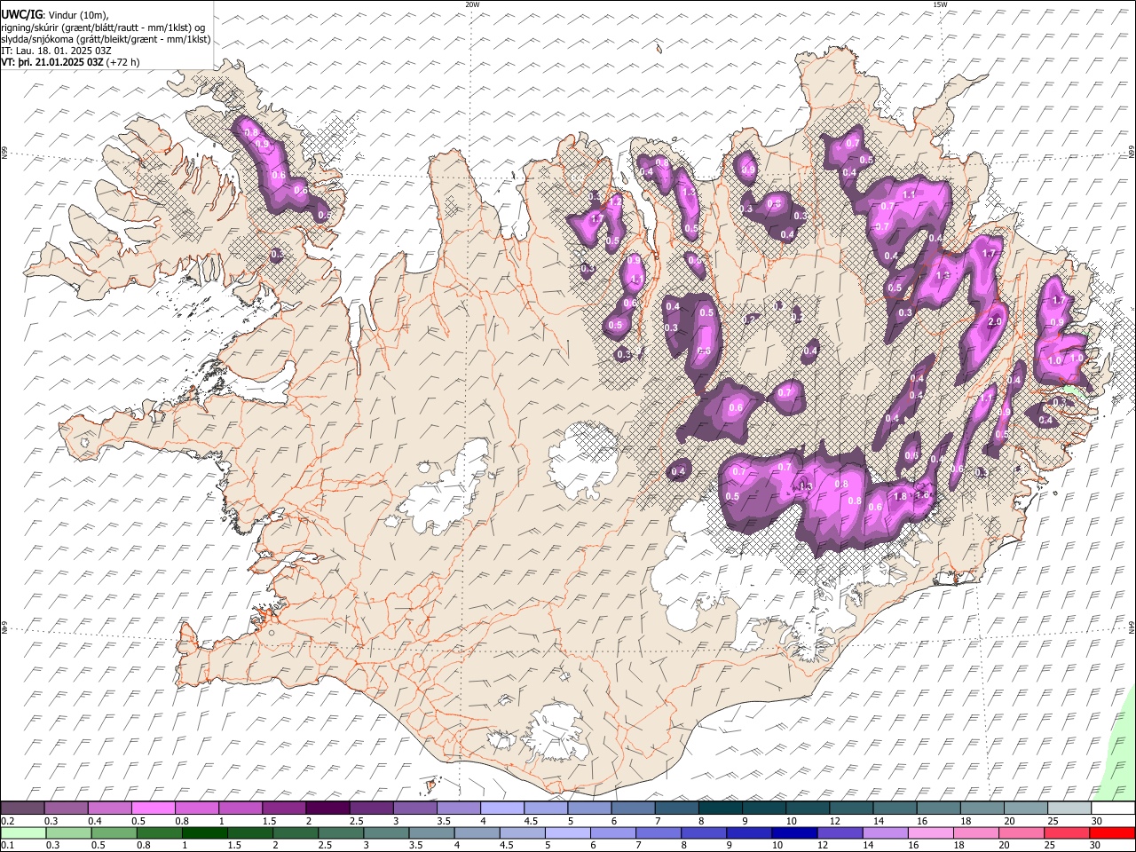Click the 25–30 crimson swatch in the lower legend

[x=1068, y=832]
